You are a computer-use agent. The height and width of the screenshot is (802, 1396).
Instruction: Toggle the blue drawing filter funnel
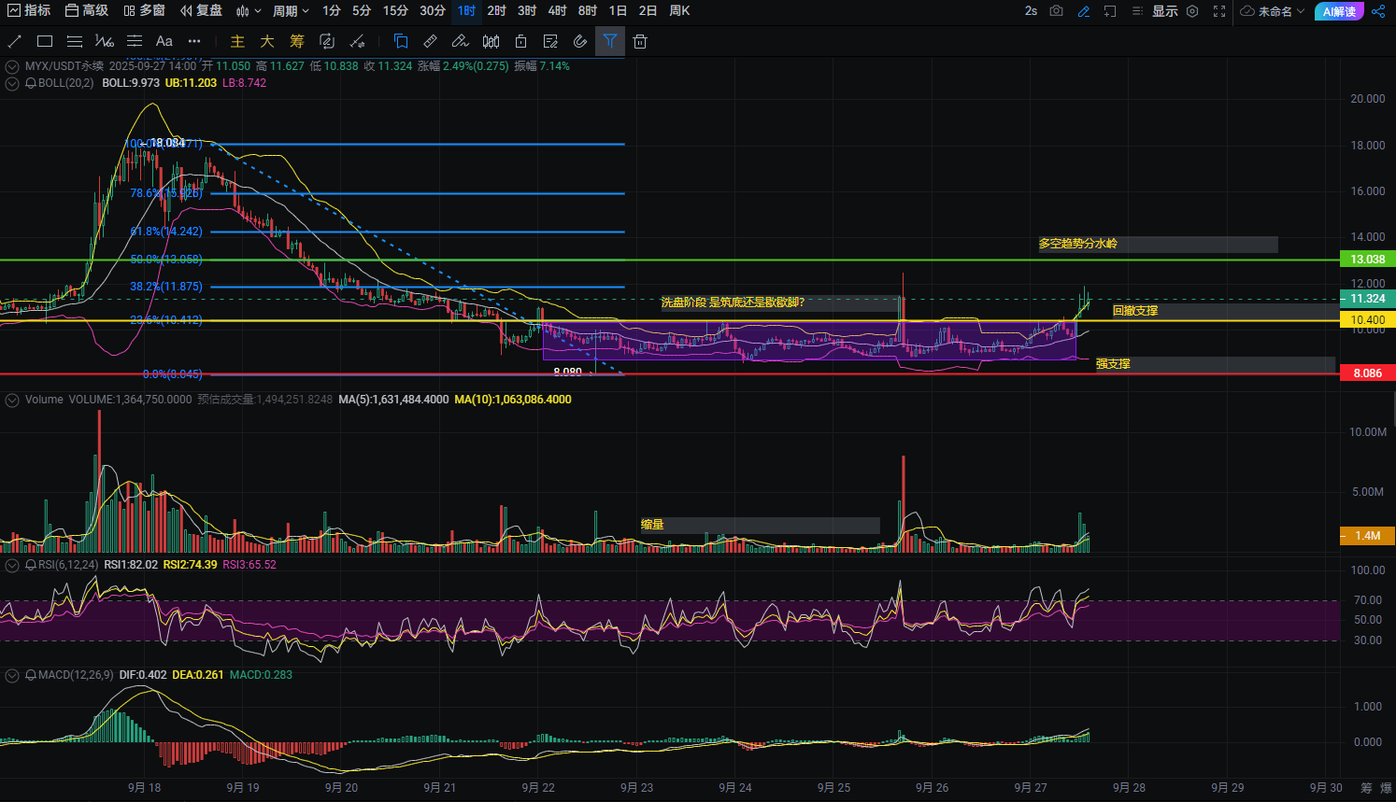(610, 41)
